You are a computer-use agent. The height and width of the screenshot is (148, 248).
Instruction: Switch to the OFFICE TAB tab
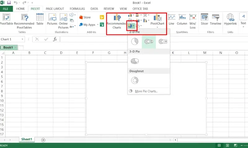click(140, 9)
